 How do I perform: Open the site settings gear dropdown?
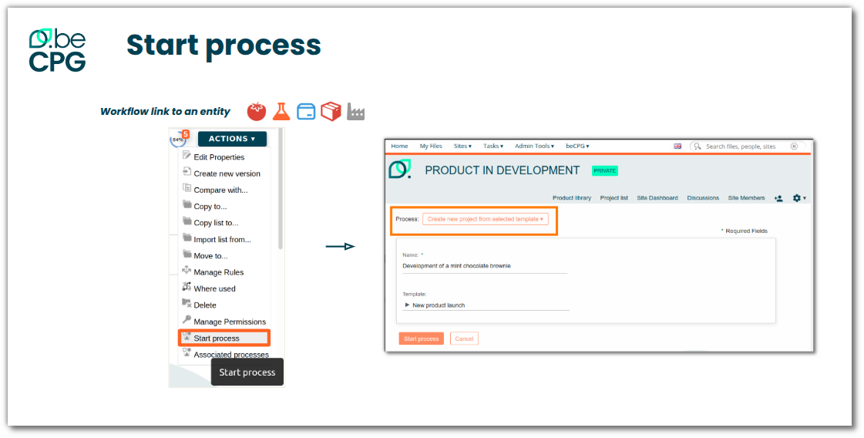tap(799, 198)
